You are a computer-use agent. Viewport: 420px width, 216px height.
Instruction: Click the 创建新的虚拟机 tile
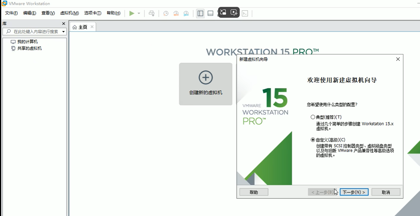(206, 84)
